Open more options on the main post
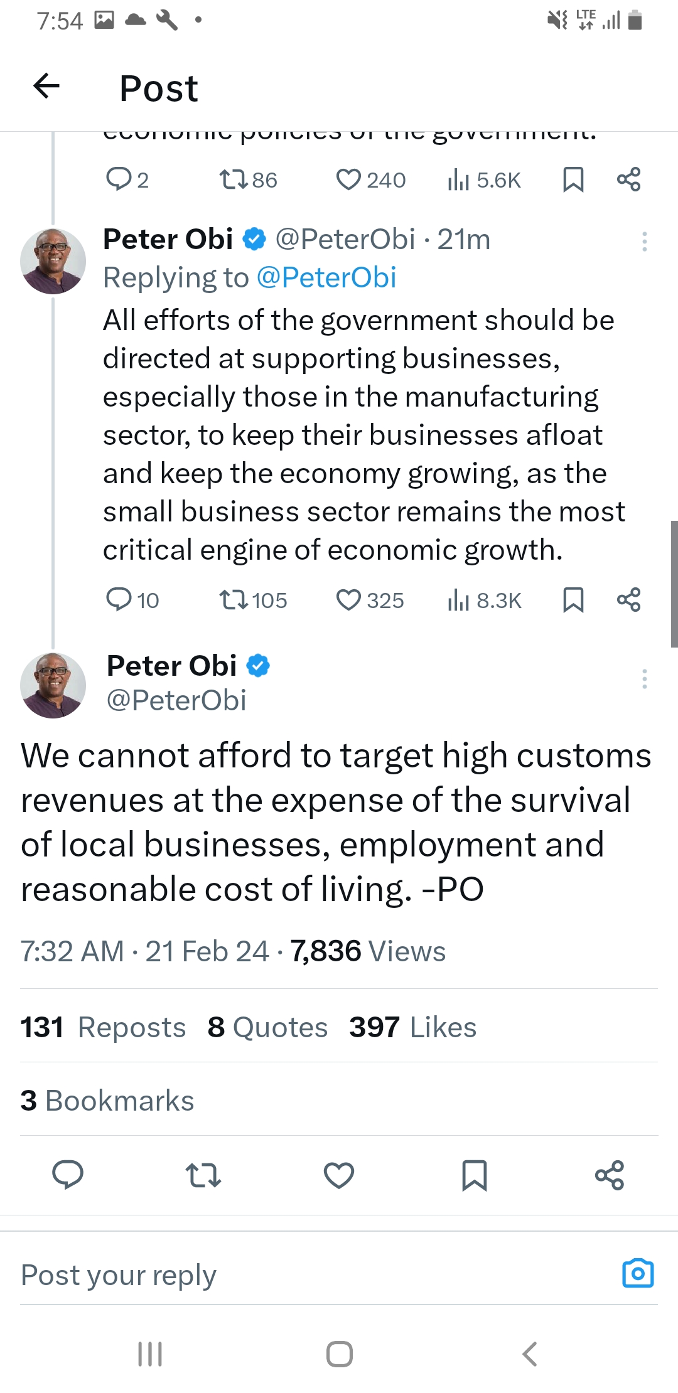This screenshot has height=1393, width=678. (x=644, y=679)
